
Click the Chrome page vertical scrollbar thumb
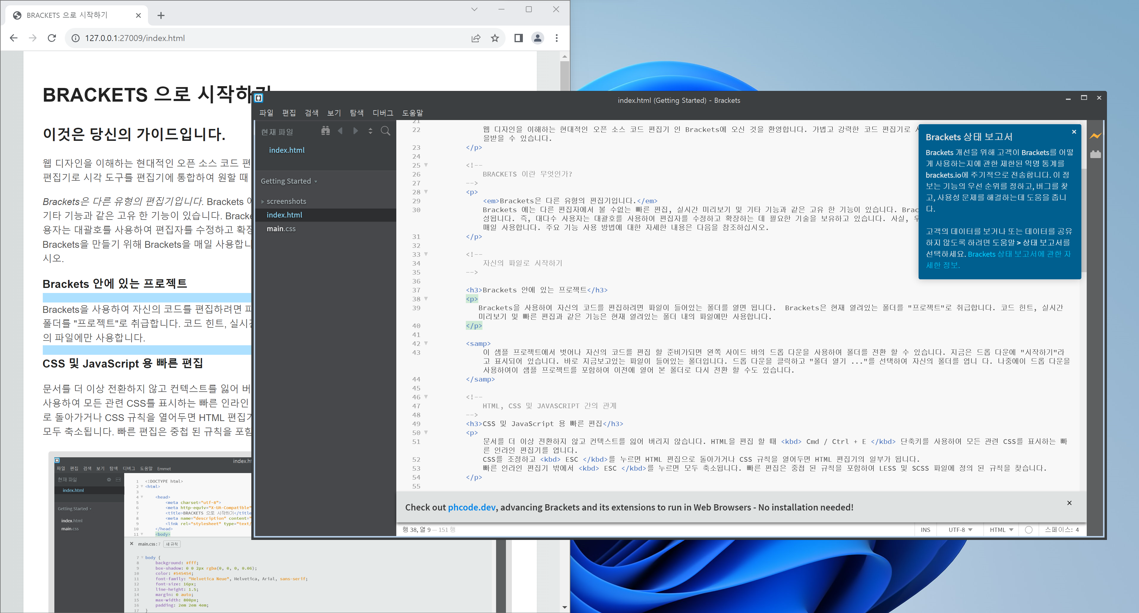click(x=564, y=76)
